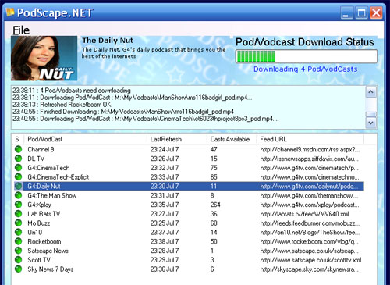Viewport: 390px width, 285px height.
Task: Click green status icon for DL TV
Action: pyautogui.click(x=18, y=159)
